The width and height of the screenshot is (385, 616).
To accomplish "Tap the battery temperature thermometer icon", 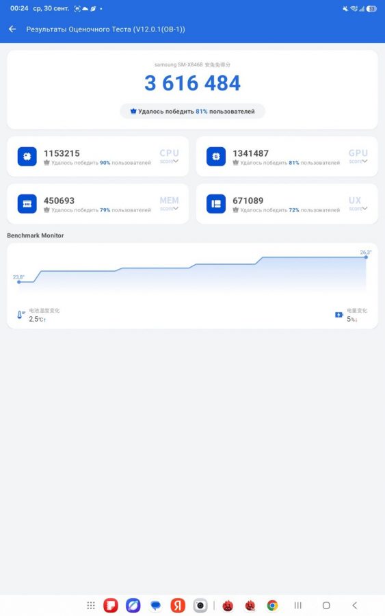I will point(21,314).
